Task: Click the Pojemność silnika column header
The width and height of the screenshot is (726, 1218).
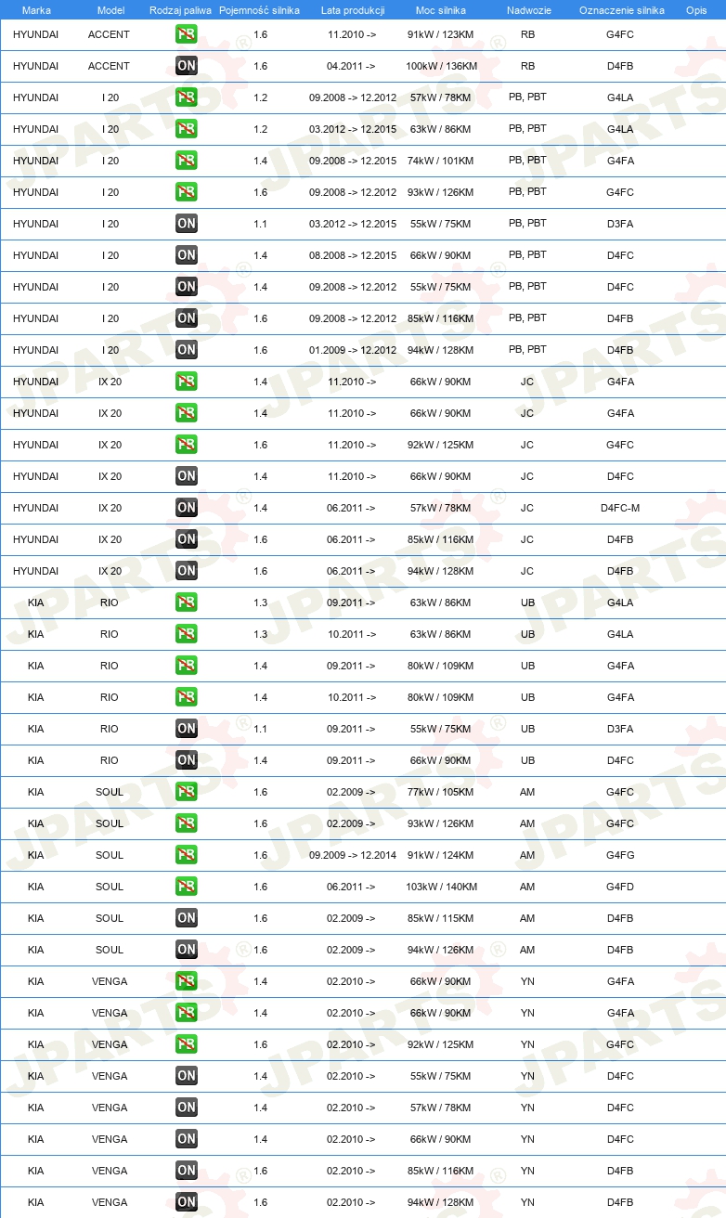Action: point(259,10)
